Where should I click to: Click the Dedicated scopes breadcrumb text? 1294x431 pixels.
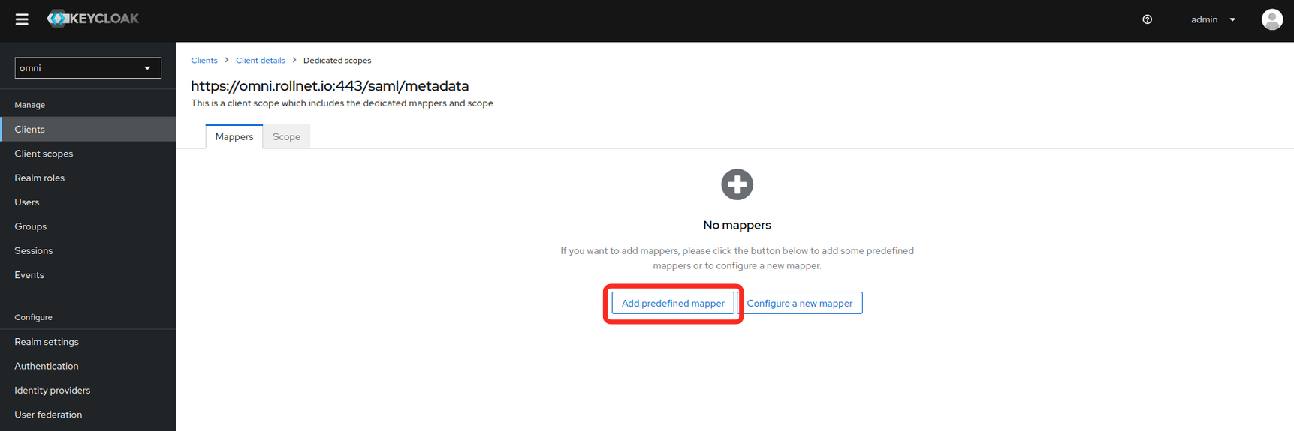[337, 61]
